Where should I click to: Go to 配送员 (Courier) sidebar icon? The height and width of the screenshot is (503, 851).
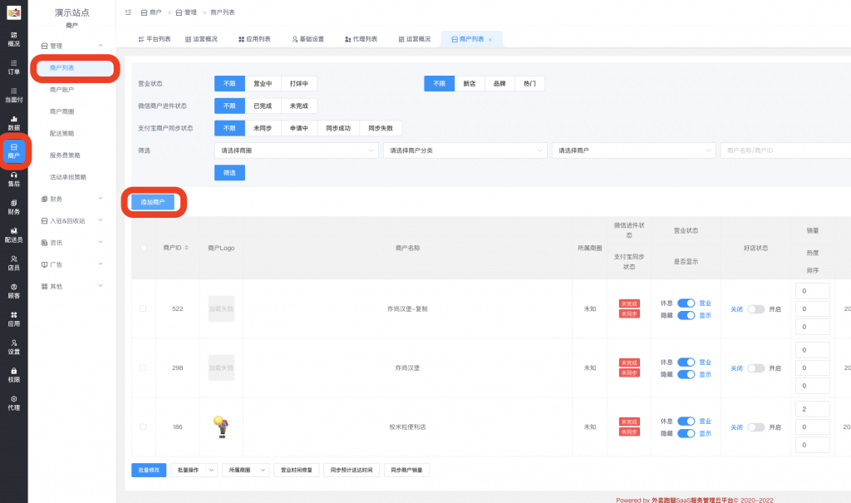13,235
